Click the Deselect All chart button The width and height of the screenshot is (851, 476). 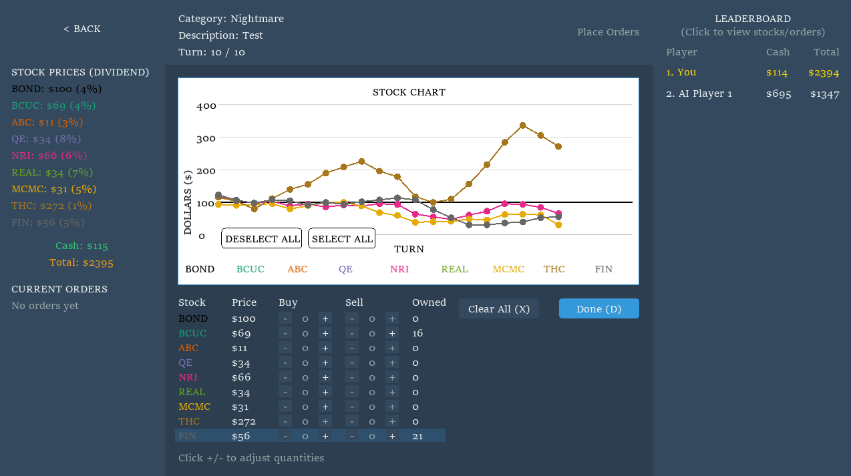coord(262,238)
